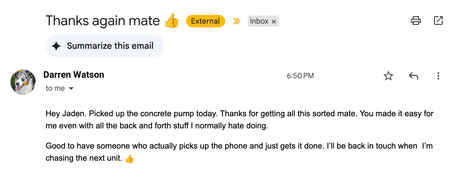
Task: Click the sender name Darren Watson
Action: tap(74, 75)
